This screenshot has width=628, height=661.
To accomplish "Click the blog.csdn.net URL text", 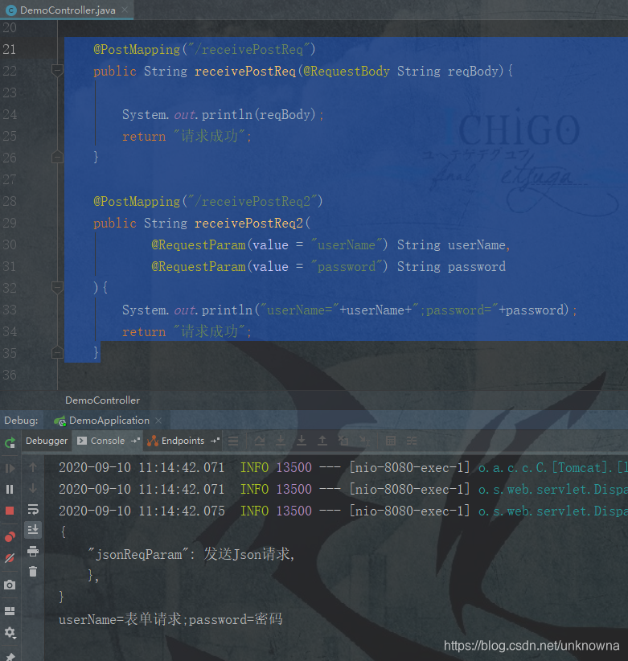I will pyautogui.click(x=532, y=646).
